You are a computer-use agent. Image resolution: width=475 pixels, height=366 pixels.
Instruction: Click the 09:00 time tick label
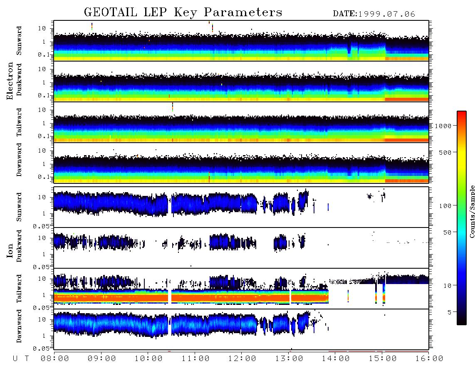[x=101, y=359]
